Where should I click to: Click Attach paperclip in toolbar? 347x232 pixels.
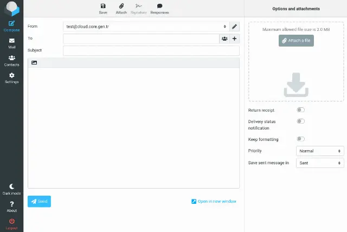[x=121, y=9]
